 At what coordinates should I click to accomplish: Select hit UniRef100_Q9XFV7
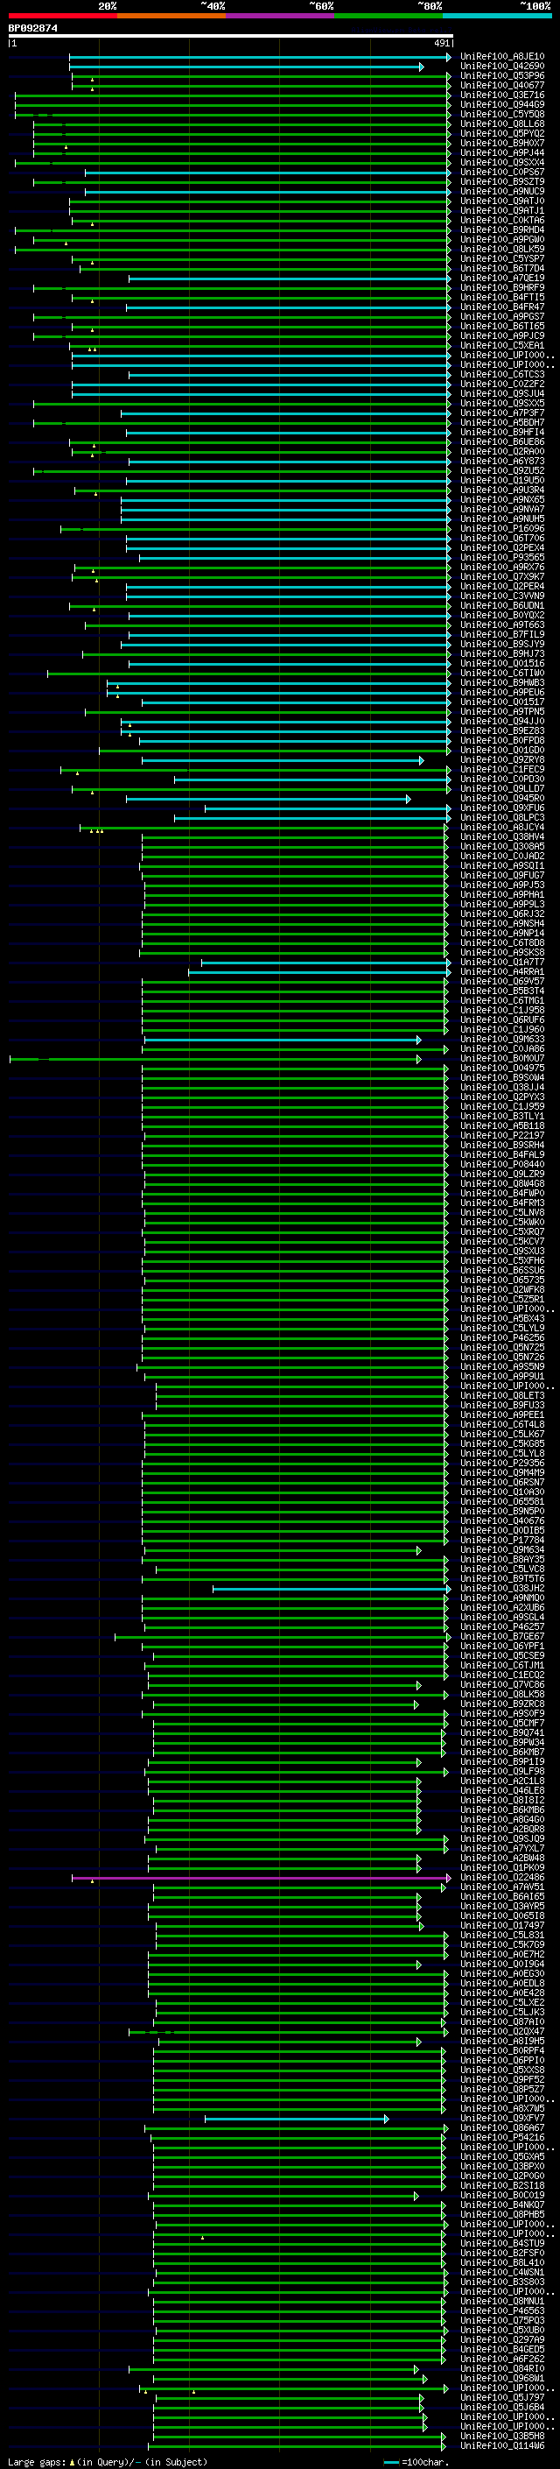(x=502, y=2118)
